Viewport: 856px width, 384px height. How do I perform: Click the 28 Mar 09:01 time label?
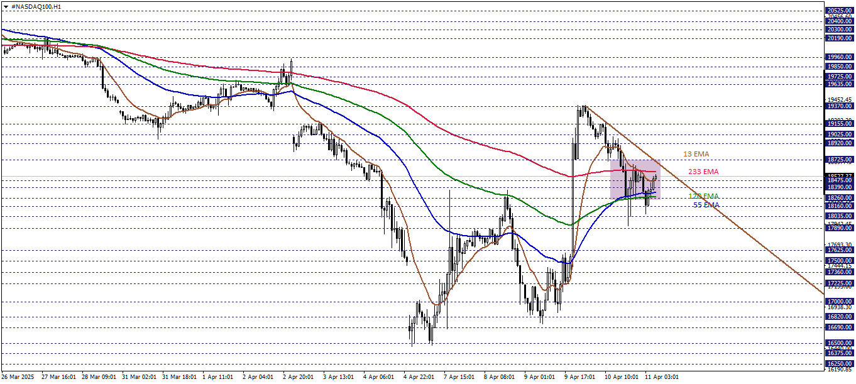pos(99,377)
